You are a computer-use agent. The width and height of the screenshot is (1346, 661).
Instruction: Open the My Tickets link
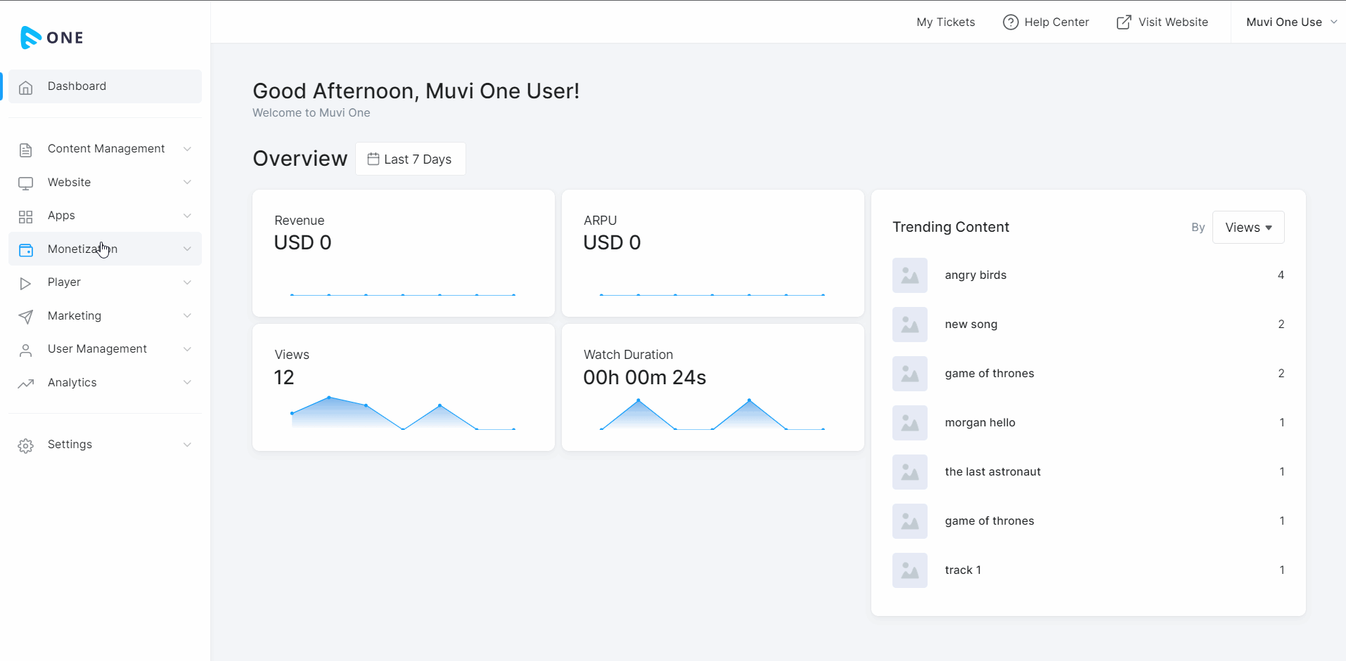(x=945, y=22)
